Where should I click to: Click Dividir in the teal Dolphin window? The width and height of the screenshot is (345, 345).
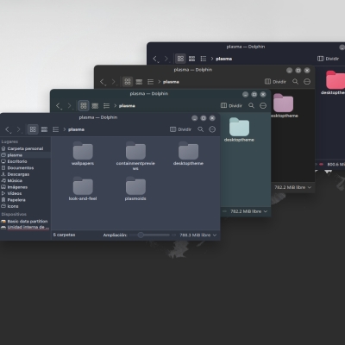(x=231, y=105)
